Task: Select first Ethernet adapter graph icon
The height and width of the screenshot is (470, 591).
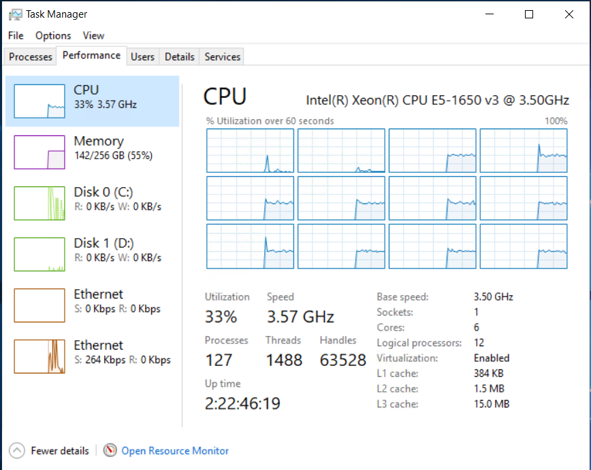Action: pos(39,305)
